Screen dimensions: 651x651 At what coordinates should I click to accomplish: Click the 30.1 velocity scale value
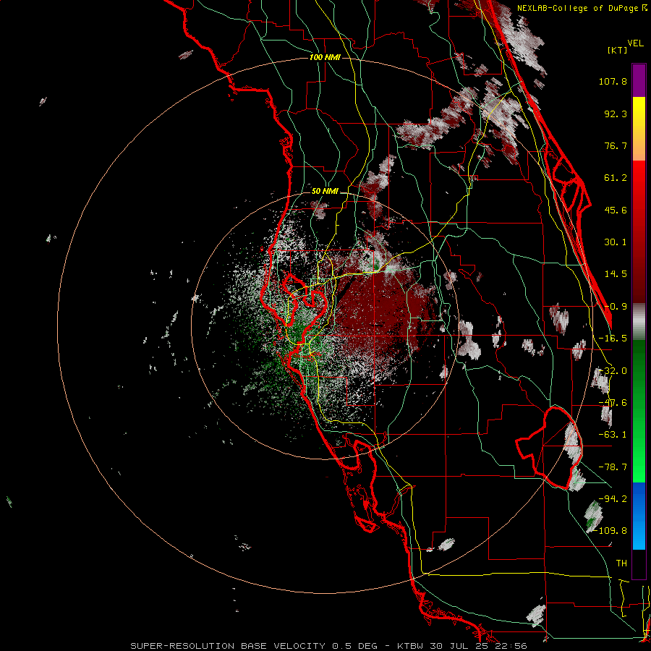pos(616,242)
